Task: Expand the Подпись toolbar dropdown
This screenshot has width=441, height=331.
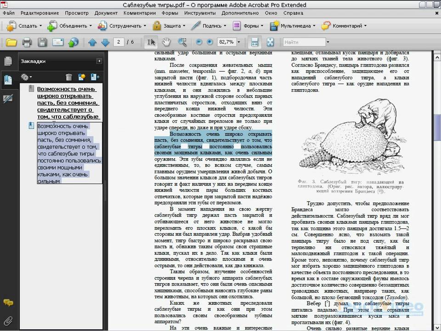Action: (x=225, y=26)
